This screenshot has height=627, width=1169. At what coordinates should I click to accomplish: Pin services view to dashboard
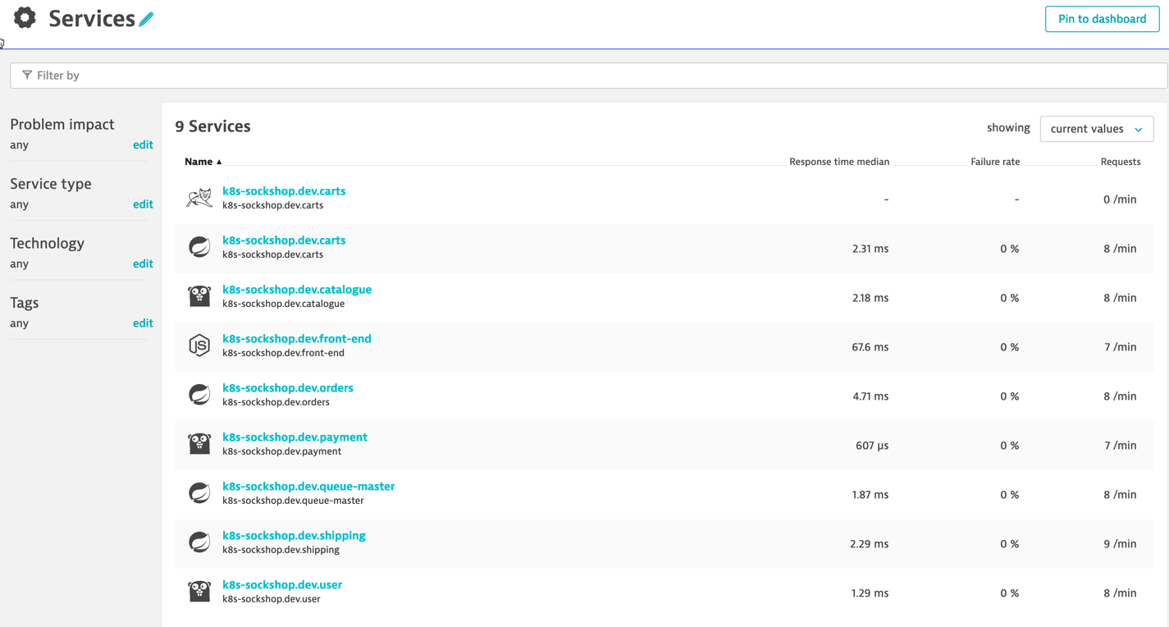1102,19
